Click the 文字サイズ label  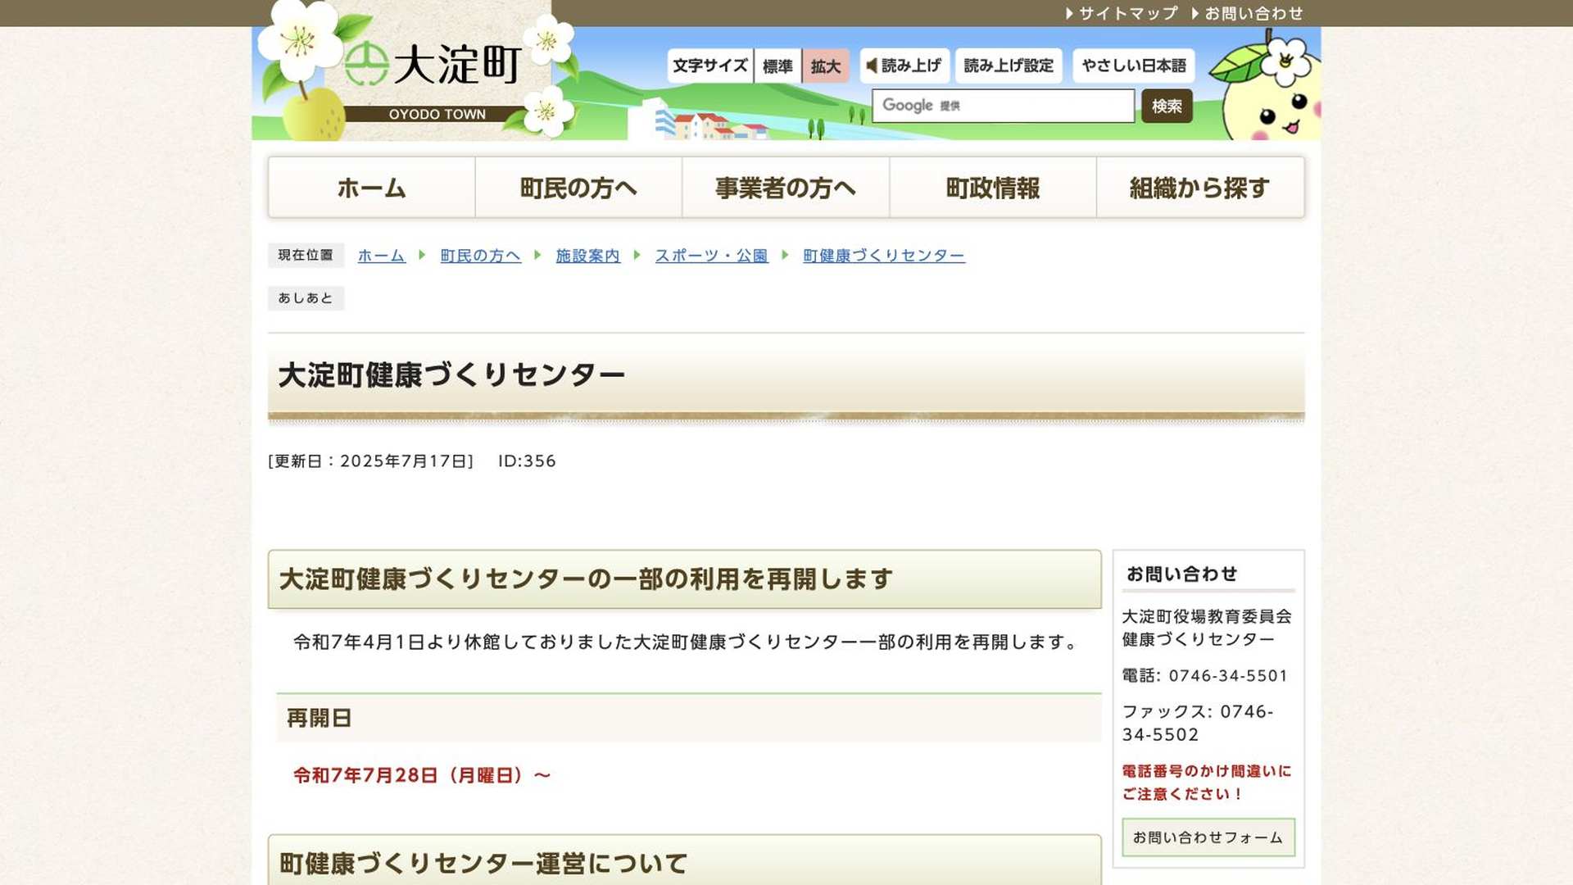(x=710, y=66)
